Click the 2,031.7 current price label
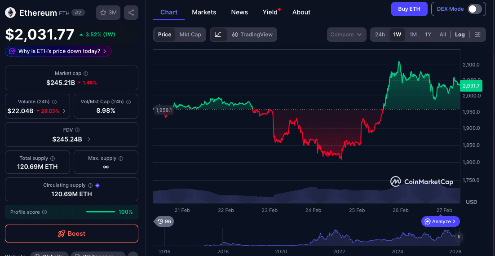This screenshot has height=256, width=495. [x=471, y=85]
